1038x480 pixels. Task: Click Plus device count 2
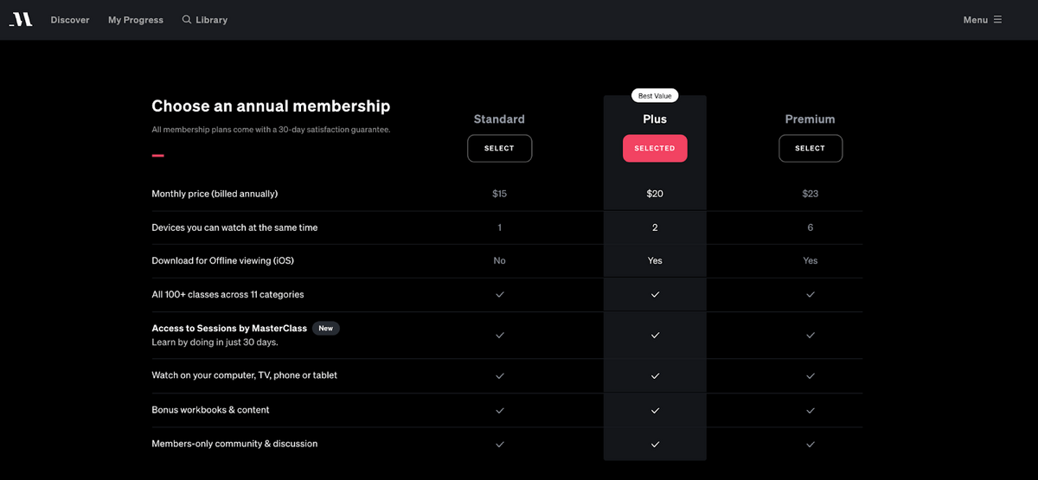click(x=655, y=227)
